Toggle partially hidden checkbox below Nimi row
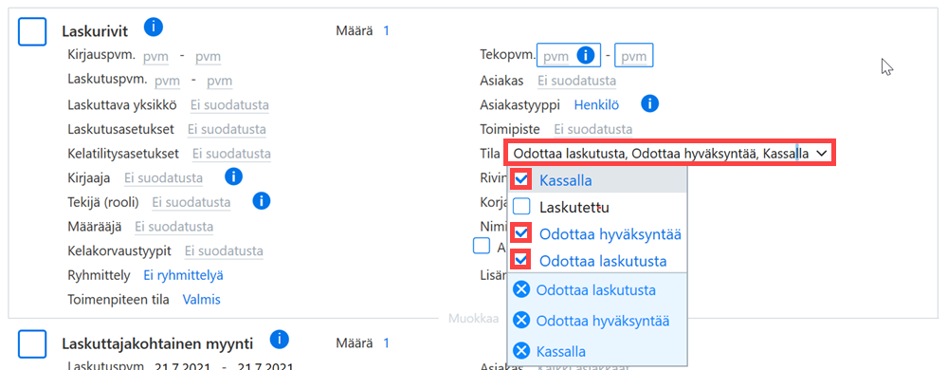 tap(482, 246)
